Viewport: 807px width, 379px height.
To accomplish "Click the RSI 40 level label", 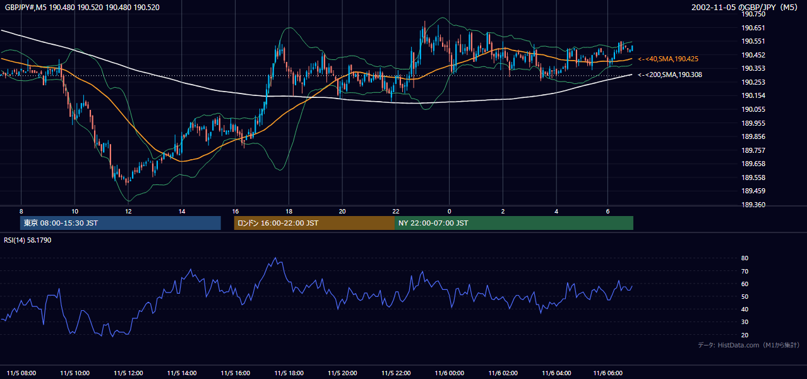I will pos(744,310).
